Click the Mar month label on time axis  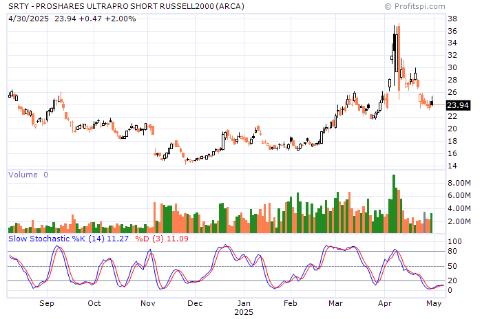tap(336, 303)
